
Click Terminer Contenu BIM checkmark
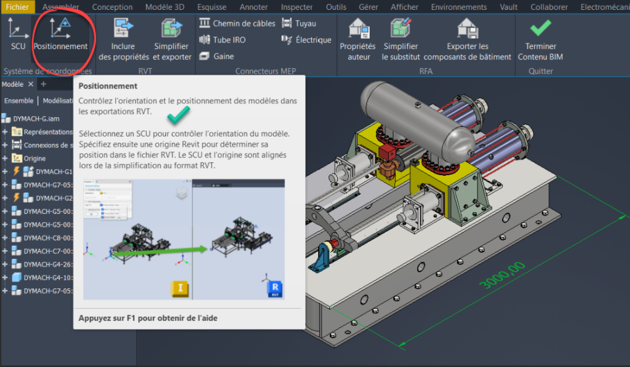[x=540, y=39]
